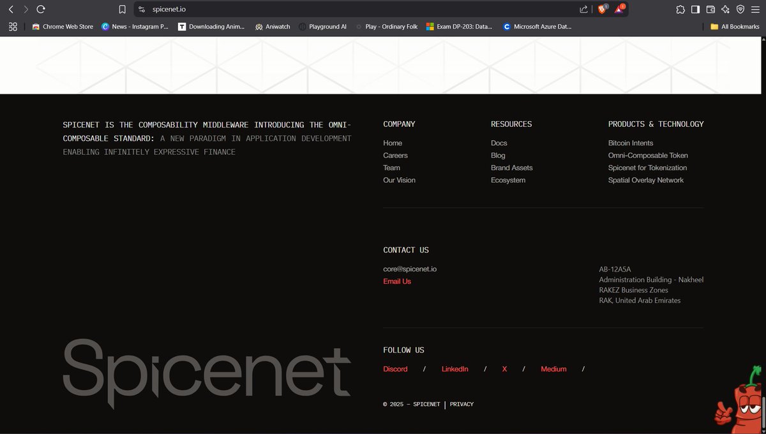
Task: Click the red Email Us link
Action: click(397, 282)
